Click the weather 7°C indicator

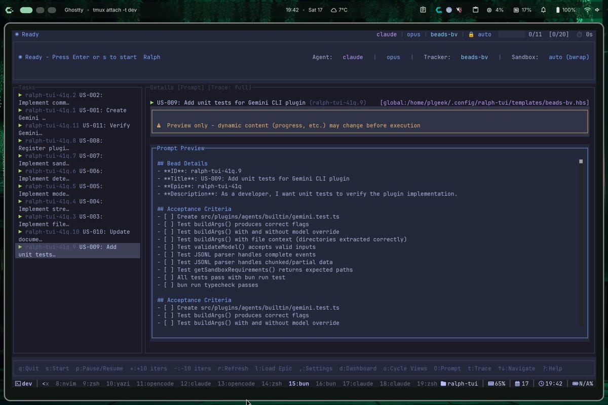pos(339,10)
